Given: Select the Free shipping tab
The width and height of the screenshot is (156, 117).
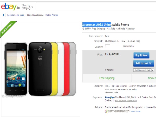Looking at the screenshot, I should click(x=107, y=78).
